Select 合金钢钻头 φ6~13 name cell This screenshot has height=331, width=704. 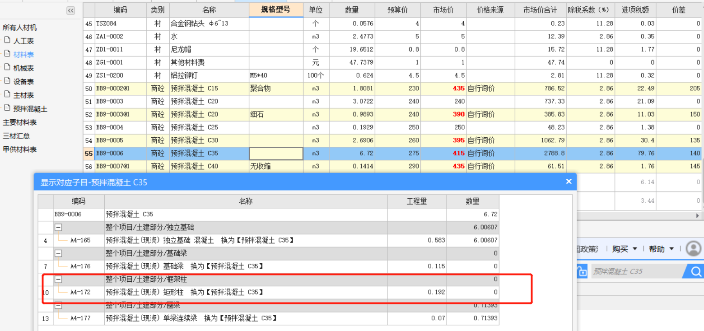pyautogui.click(x=209, y=23)
